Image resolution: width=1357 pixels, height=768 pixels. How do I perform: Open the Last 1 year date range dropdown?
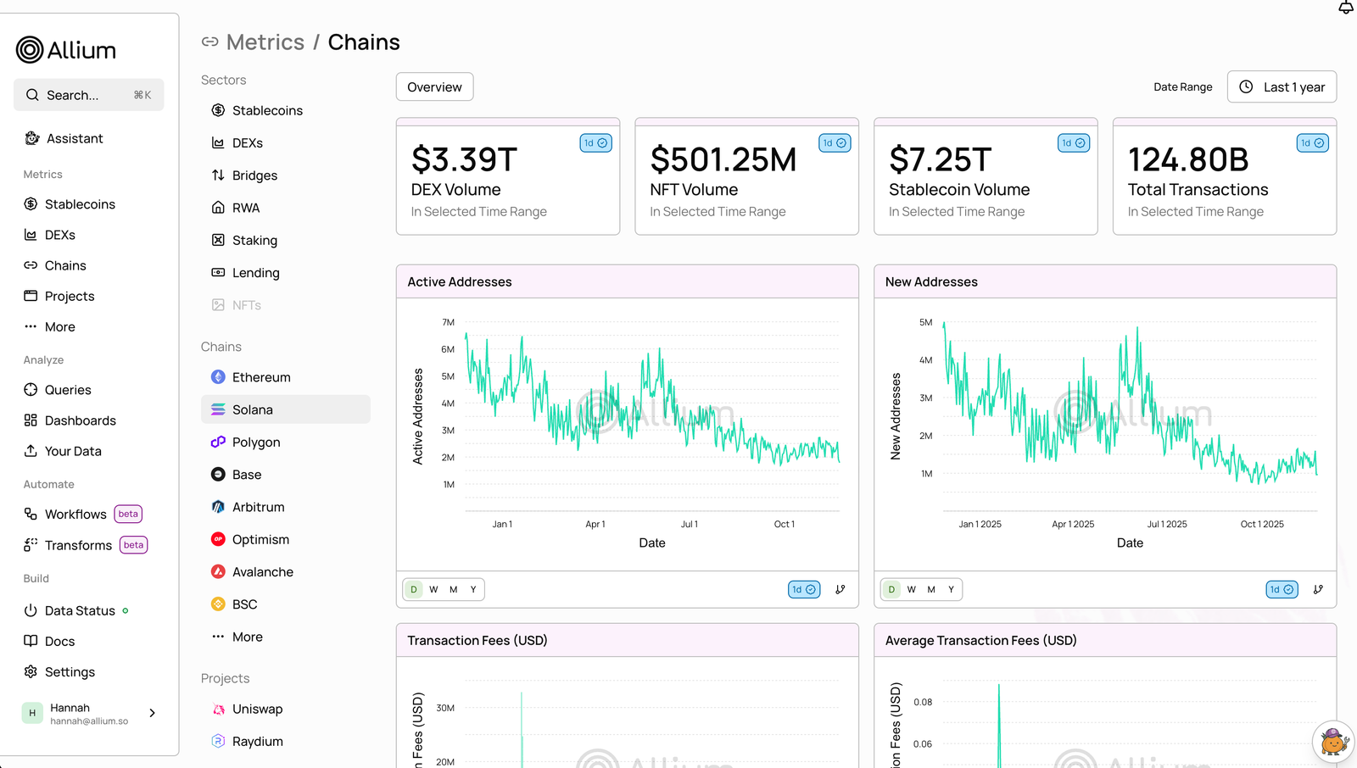[1282, 87]
